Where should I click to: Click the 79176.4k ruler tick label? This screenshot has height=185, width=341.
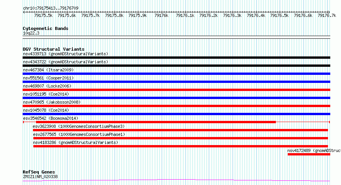pyautogui.click(x=256, y=15)
